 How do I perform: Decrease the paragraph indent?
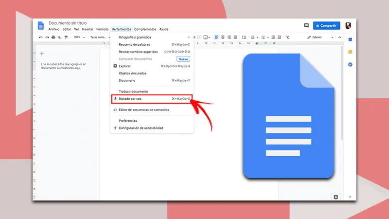click(x=273, y=37)
